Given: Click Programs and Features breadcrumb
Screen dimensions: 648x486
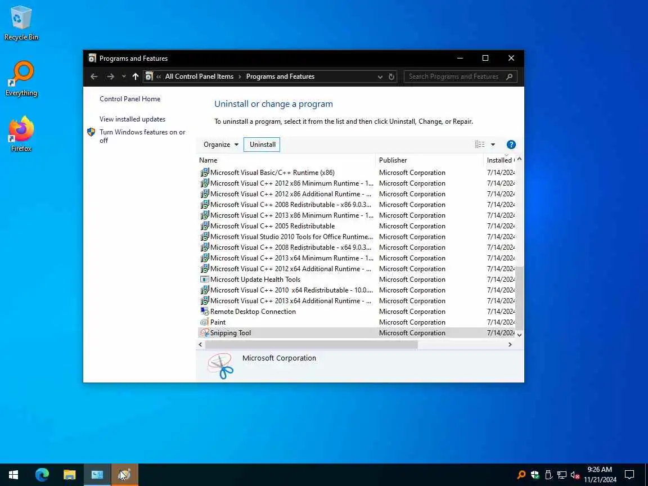Looking at the screenshot, I should tap(280, 76).
